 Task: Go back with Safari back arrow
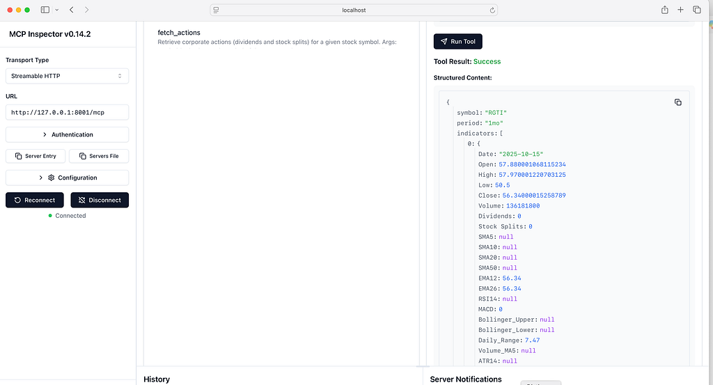pyautogui.click(x=72, y=10)
